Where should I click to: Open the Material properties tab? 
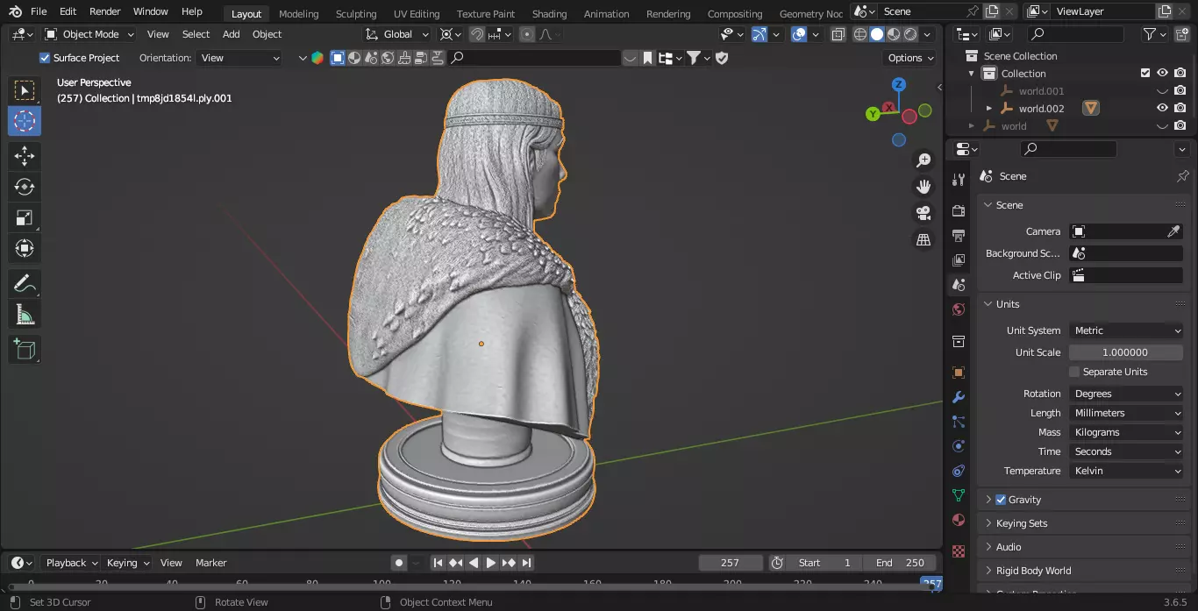(x=959, y=520)
